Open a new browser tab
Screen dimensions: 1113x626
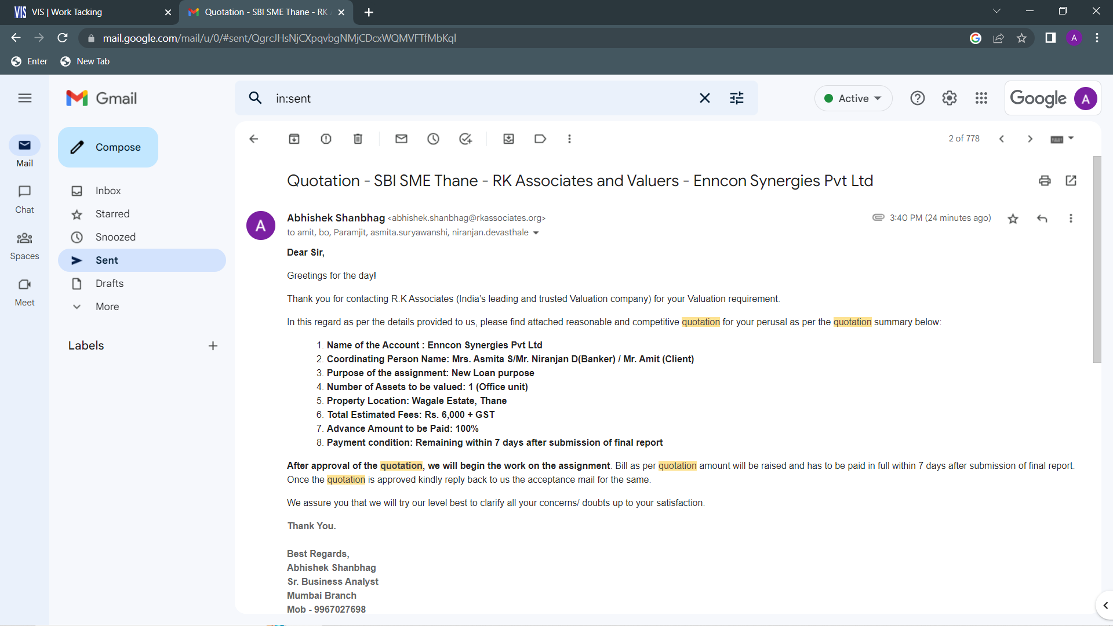tap(369, 12)
